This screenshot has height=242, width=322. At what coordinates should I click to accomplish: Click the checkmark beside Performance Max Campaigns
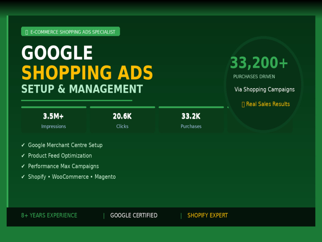tap(23, 166)
